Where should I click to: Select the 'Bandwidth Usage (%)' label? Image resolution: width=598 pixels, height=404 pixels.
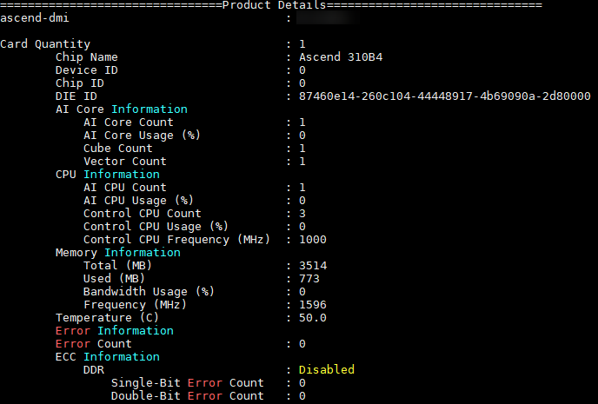tap(149, 292)
